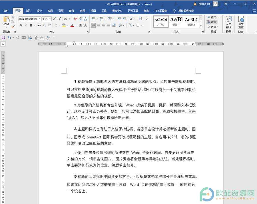Click the Format Painter brush icon
Image resolution: width=257 pixels, height=204 pixels.
pyautogui.click(x=13, y=27)
